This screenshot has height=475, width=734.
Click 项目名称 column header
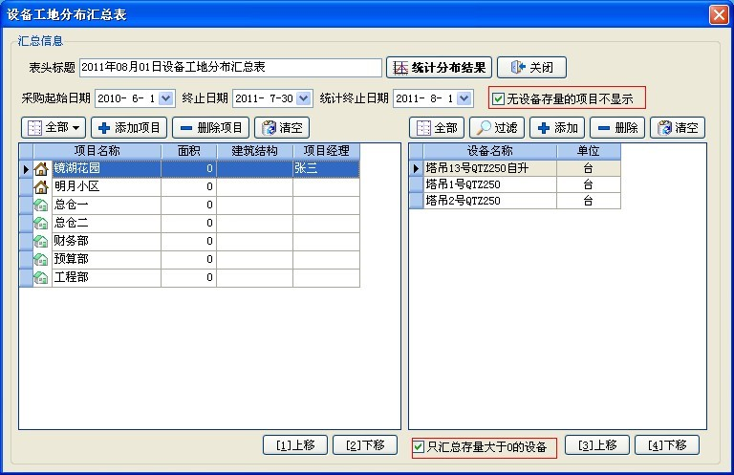point(96,151)
